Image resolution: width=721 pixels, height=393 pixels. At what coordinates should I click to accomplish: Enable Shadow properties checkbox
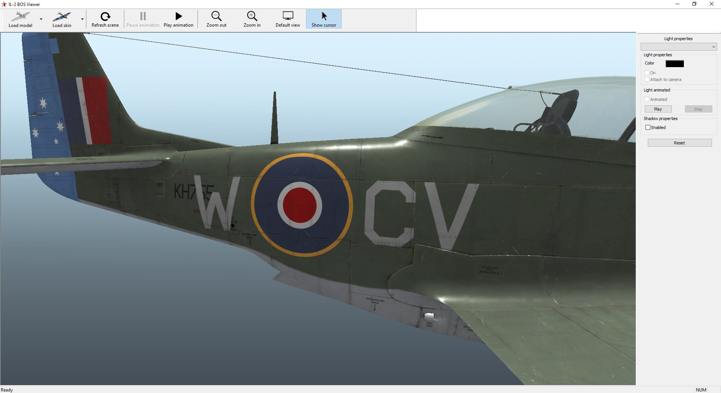click(648, 127)
